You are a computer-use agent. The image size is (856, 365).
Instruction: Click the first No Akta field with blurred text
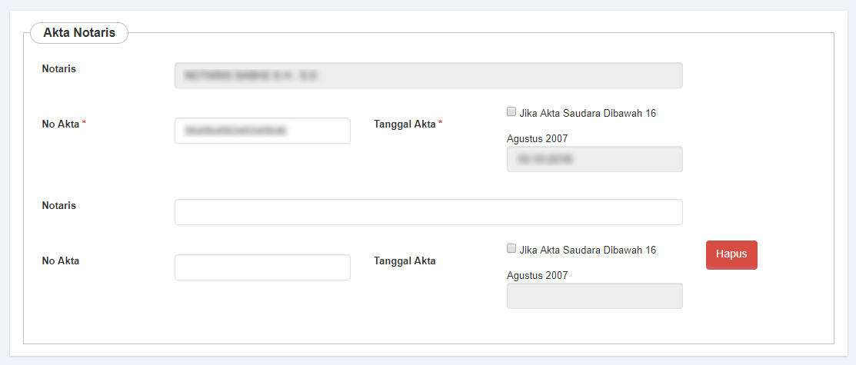(x=262, y=131)
